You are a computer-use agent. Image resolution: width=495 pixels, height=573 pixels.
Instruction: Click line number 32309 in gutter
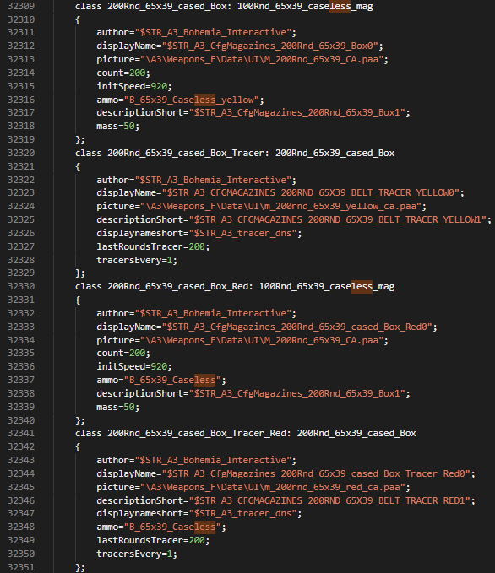(21, 6)
